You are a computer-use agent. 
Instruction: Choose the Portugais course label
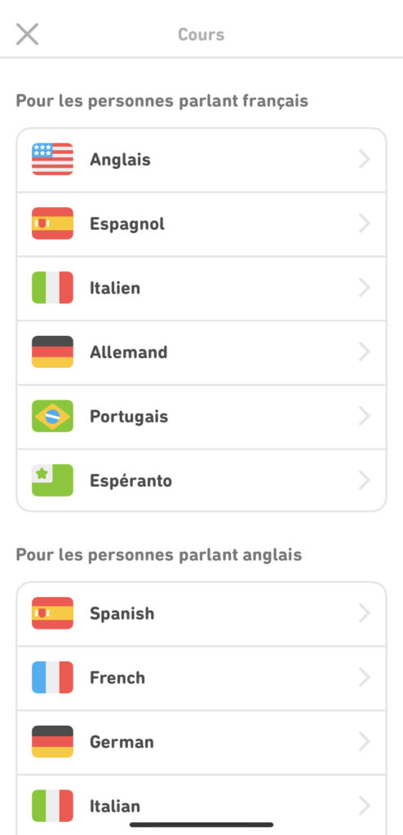(129, 417)
